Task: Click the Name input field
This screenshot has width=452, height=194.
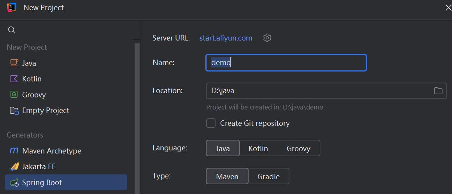Action: tap(286, 63)
